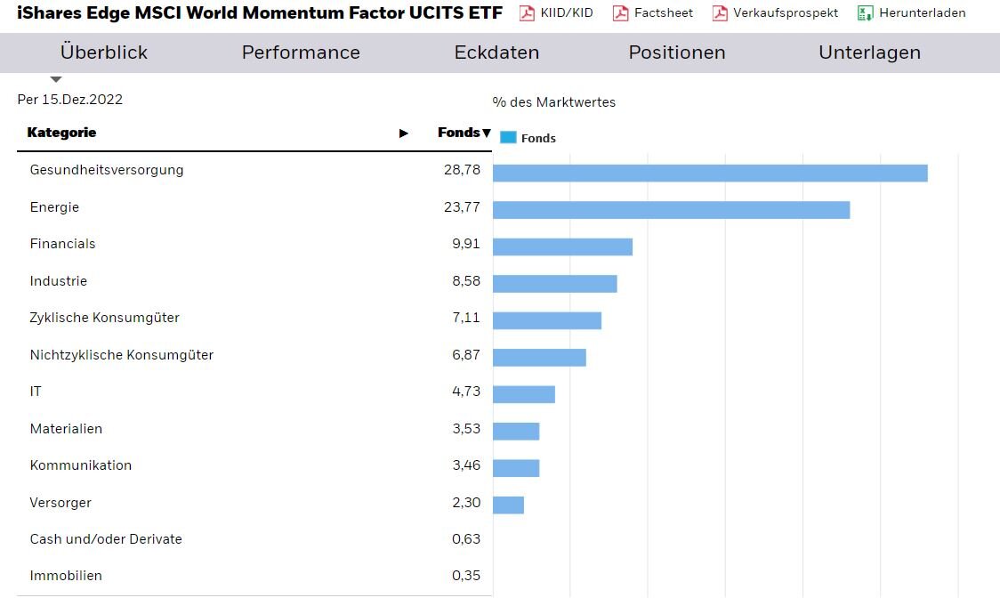This screenshot has height=614, width=1000.
Task: Click the 2,30 value
Action: [x=466, y=503]
